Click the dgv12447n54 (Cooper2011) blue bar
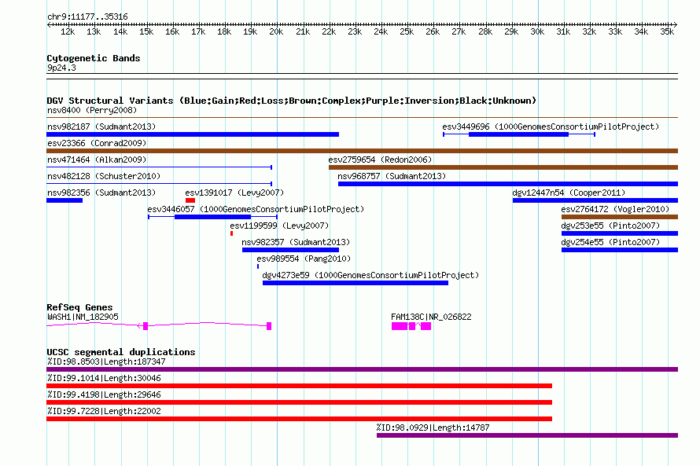Screen dimensions: 700x466 [595, 200]
